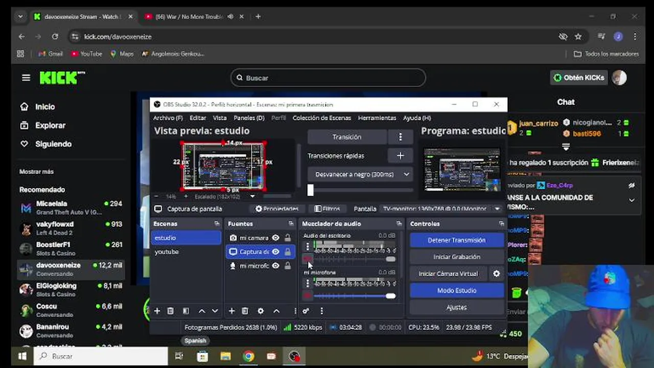Open virtual camera settings gear
654x368 pixels.
[x=496, y=273]
